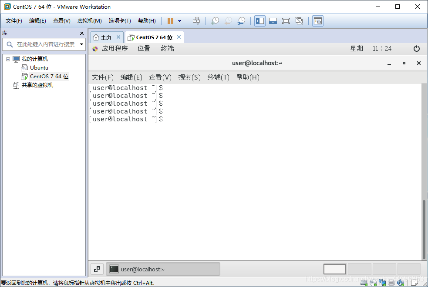Click the network adapter status icon
This screenshot has height=287, width=428.
[382, 283]
